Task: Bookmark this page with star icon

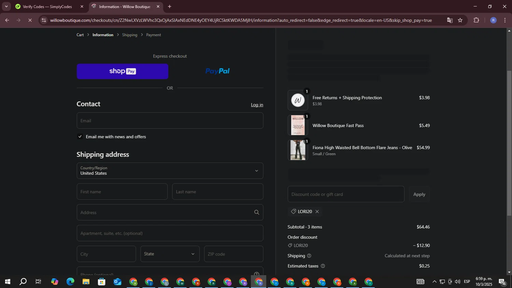Action: click(x=460, y=20)
